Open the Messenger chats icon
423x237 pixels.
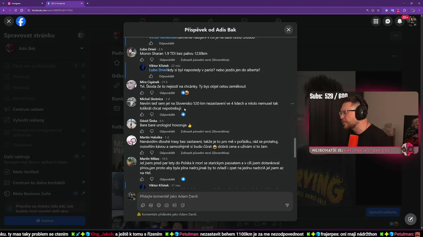[x=388, y=21]
